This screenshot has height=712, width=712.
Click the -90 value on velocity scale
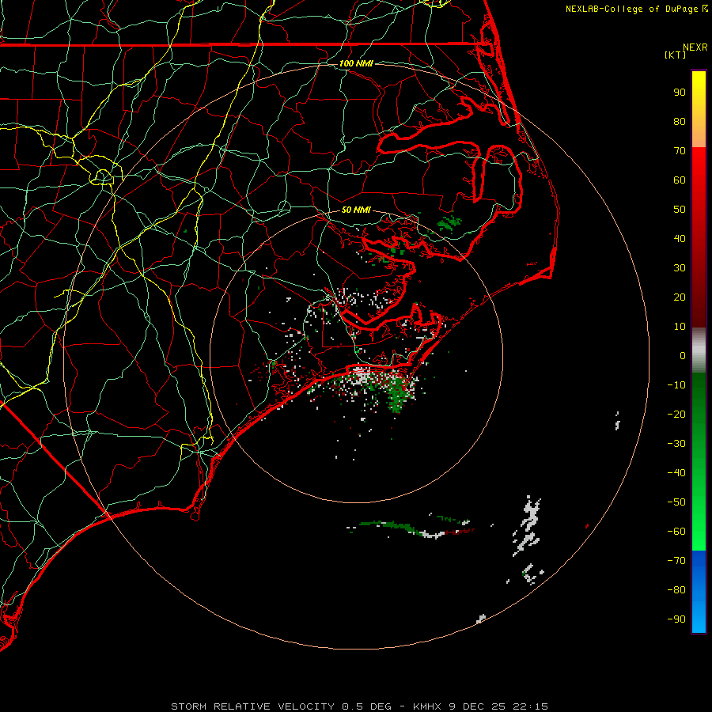pos(676,619)
